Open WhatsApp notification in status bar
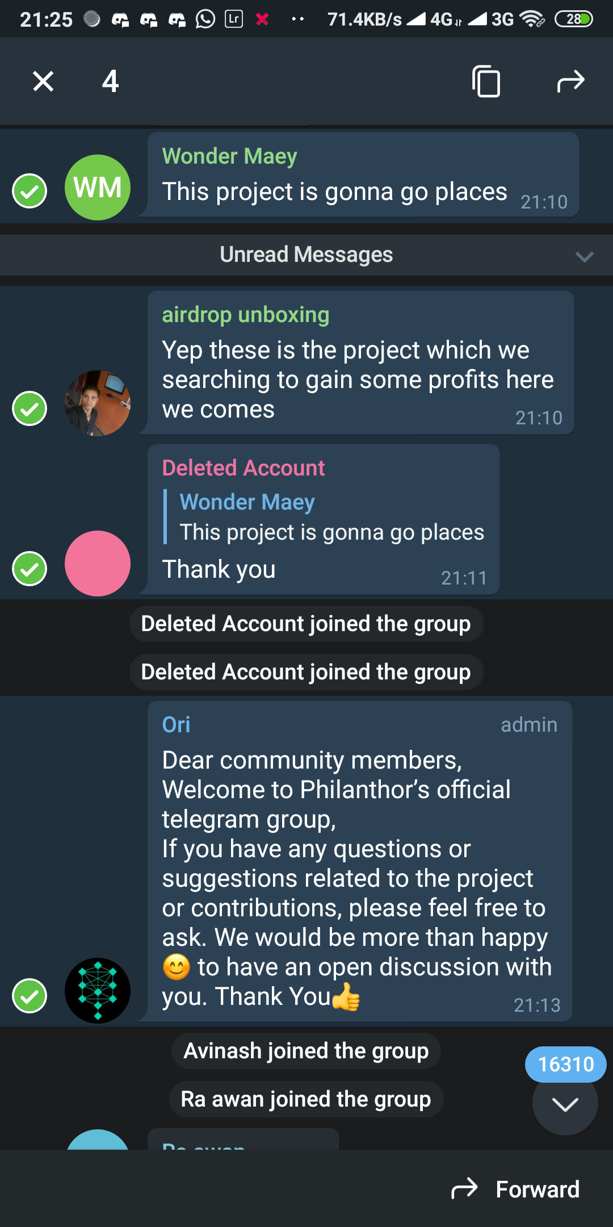 [x=205, y=19]
